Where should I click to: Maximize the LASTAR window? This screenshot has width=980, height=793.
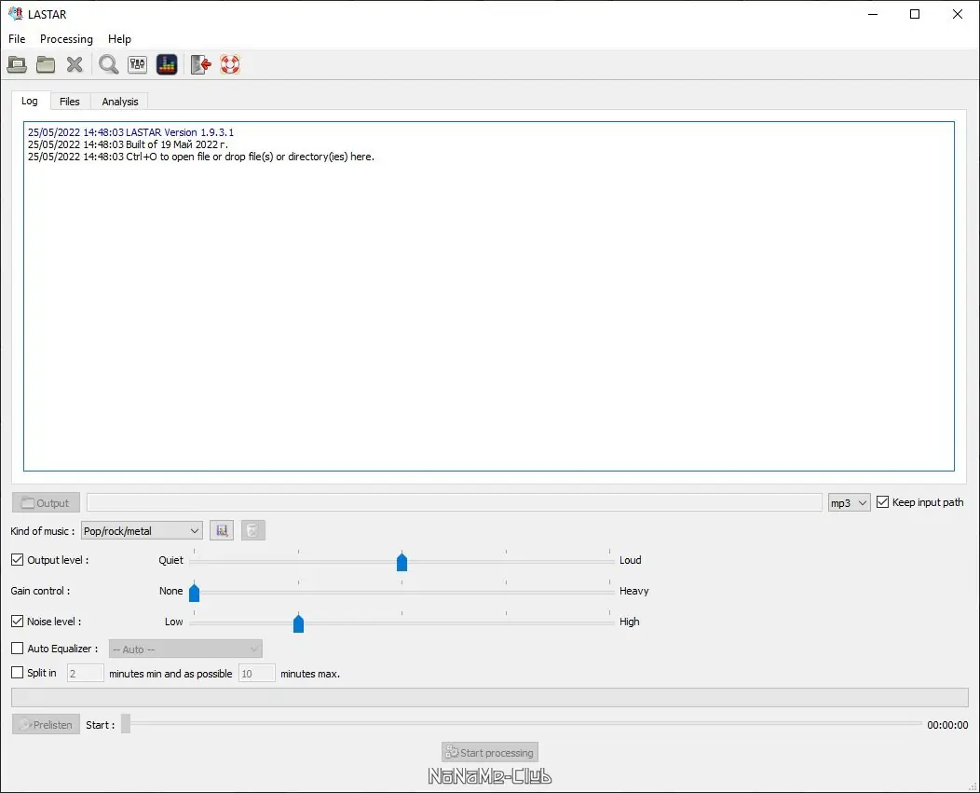(915, 14)
